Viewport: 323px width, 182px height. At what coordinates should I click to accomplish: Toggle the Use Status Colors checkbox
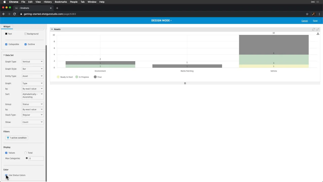(x=6, y=175)
